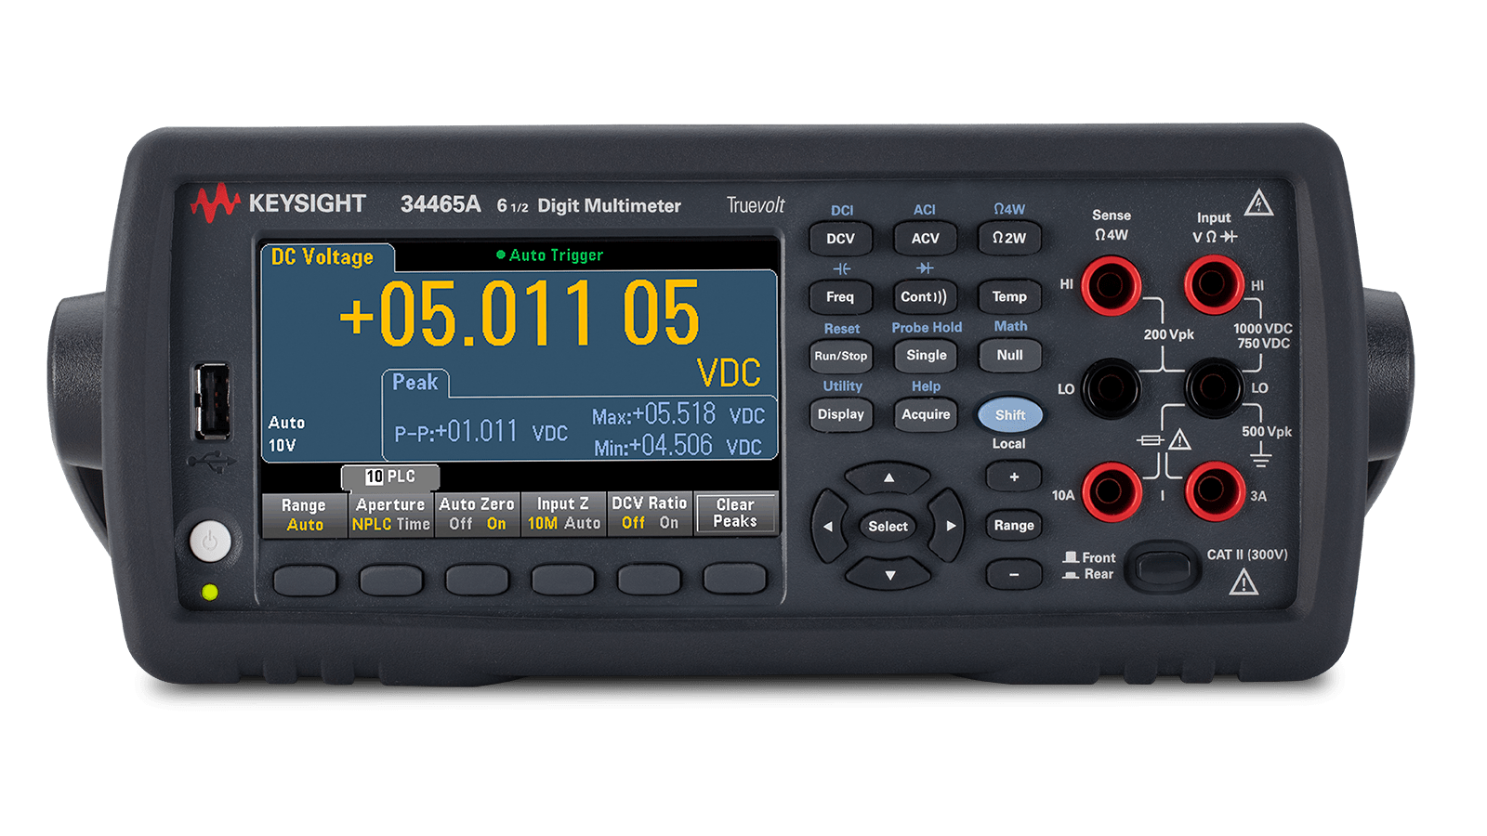Click the P-P: +01.011 VDC value
Screen dimensions: 1487x836
click(x=480, y=432)
